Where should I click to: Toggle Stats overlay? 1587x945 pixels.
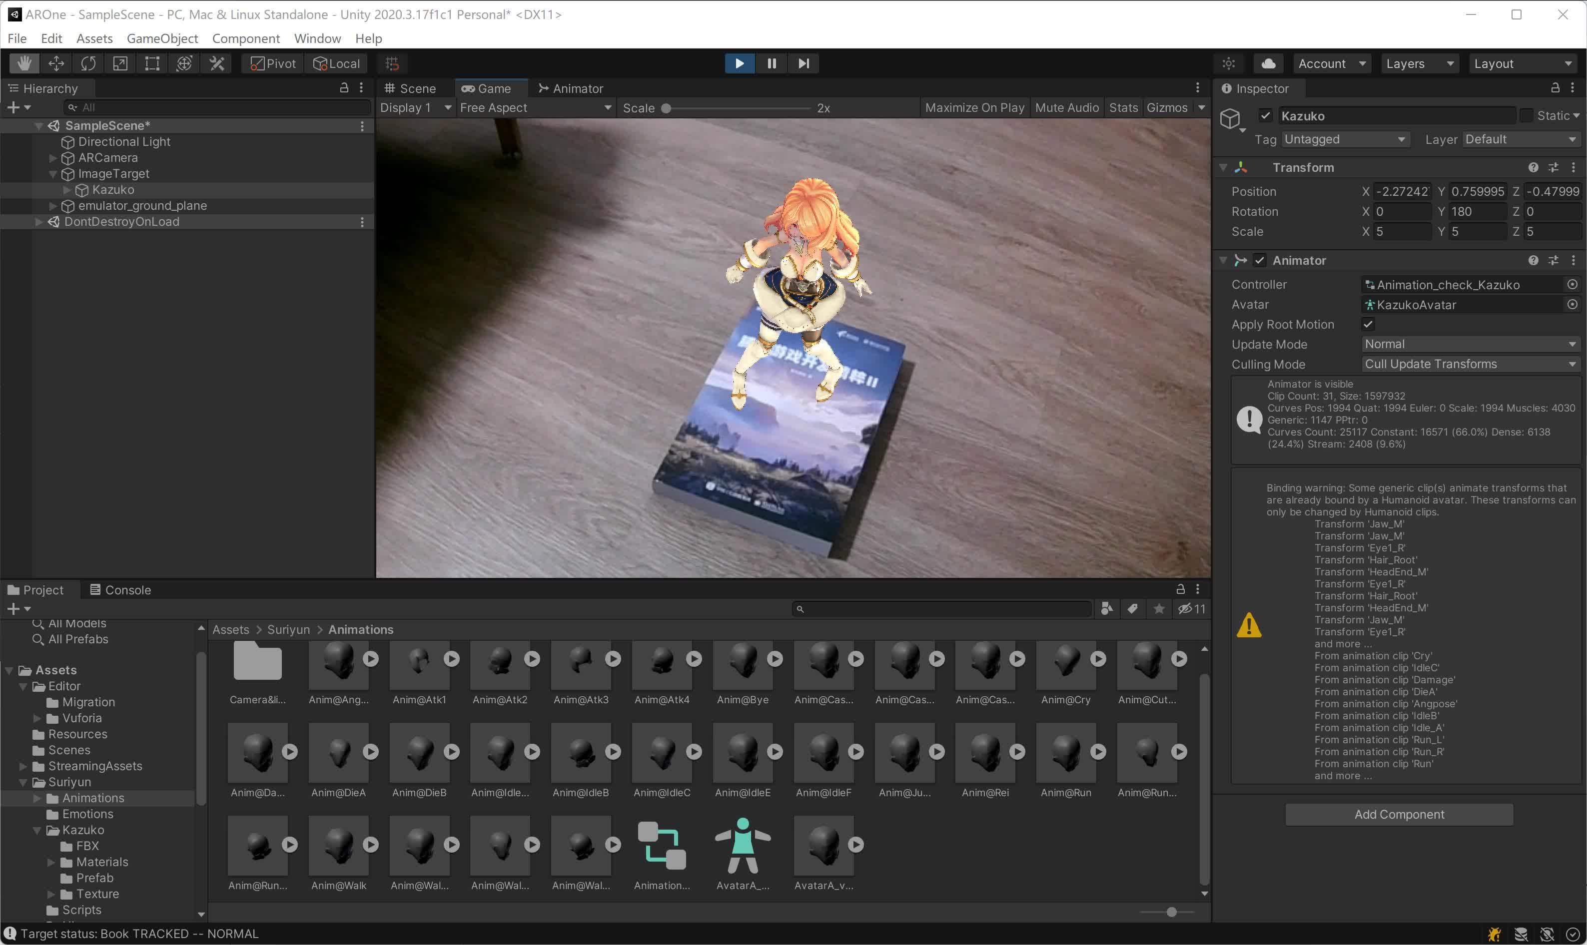point(1123,107)
